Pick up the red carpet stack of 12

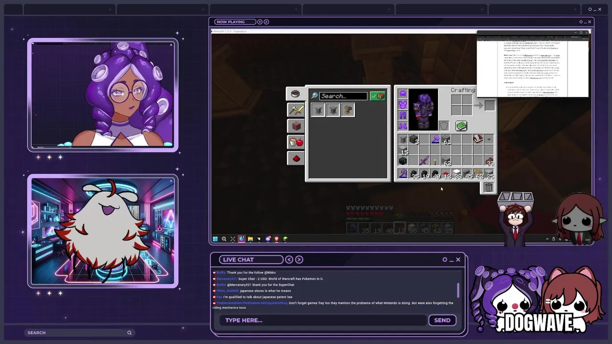446,174
